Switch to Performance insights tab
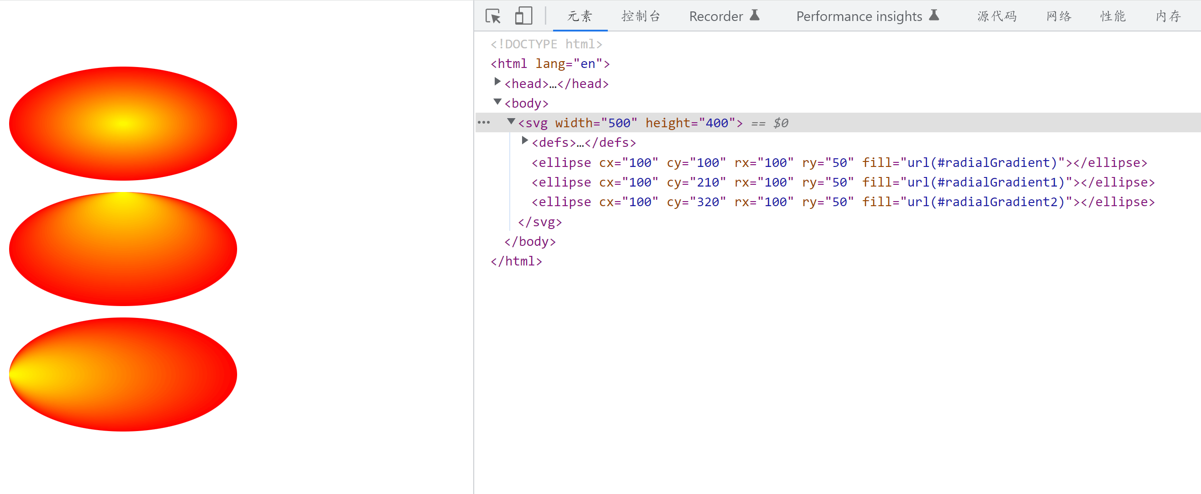The image size is (1201, 494). coord(859,16)
